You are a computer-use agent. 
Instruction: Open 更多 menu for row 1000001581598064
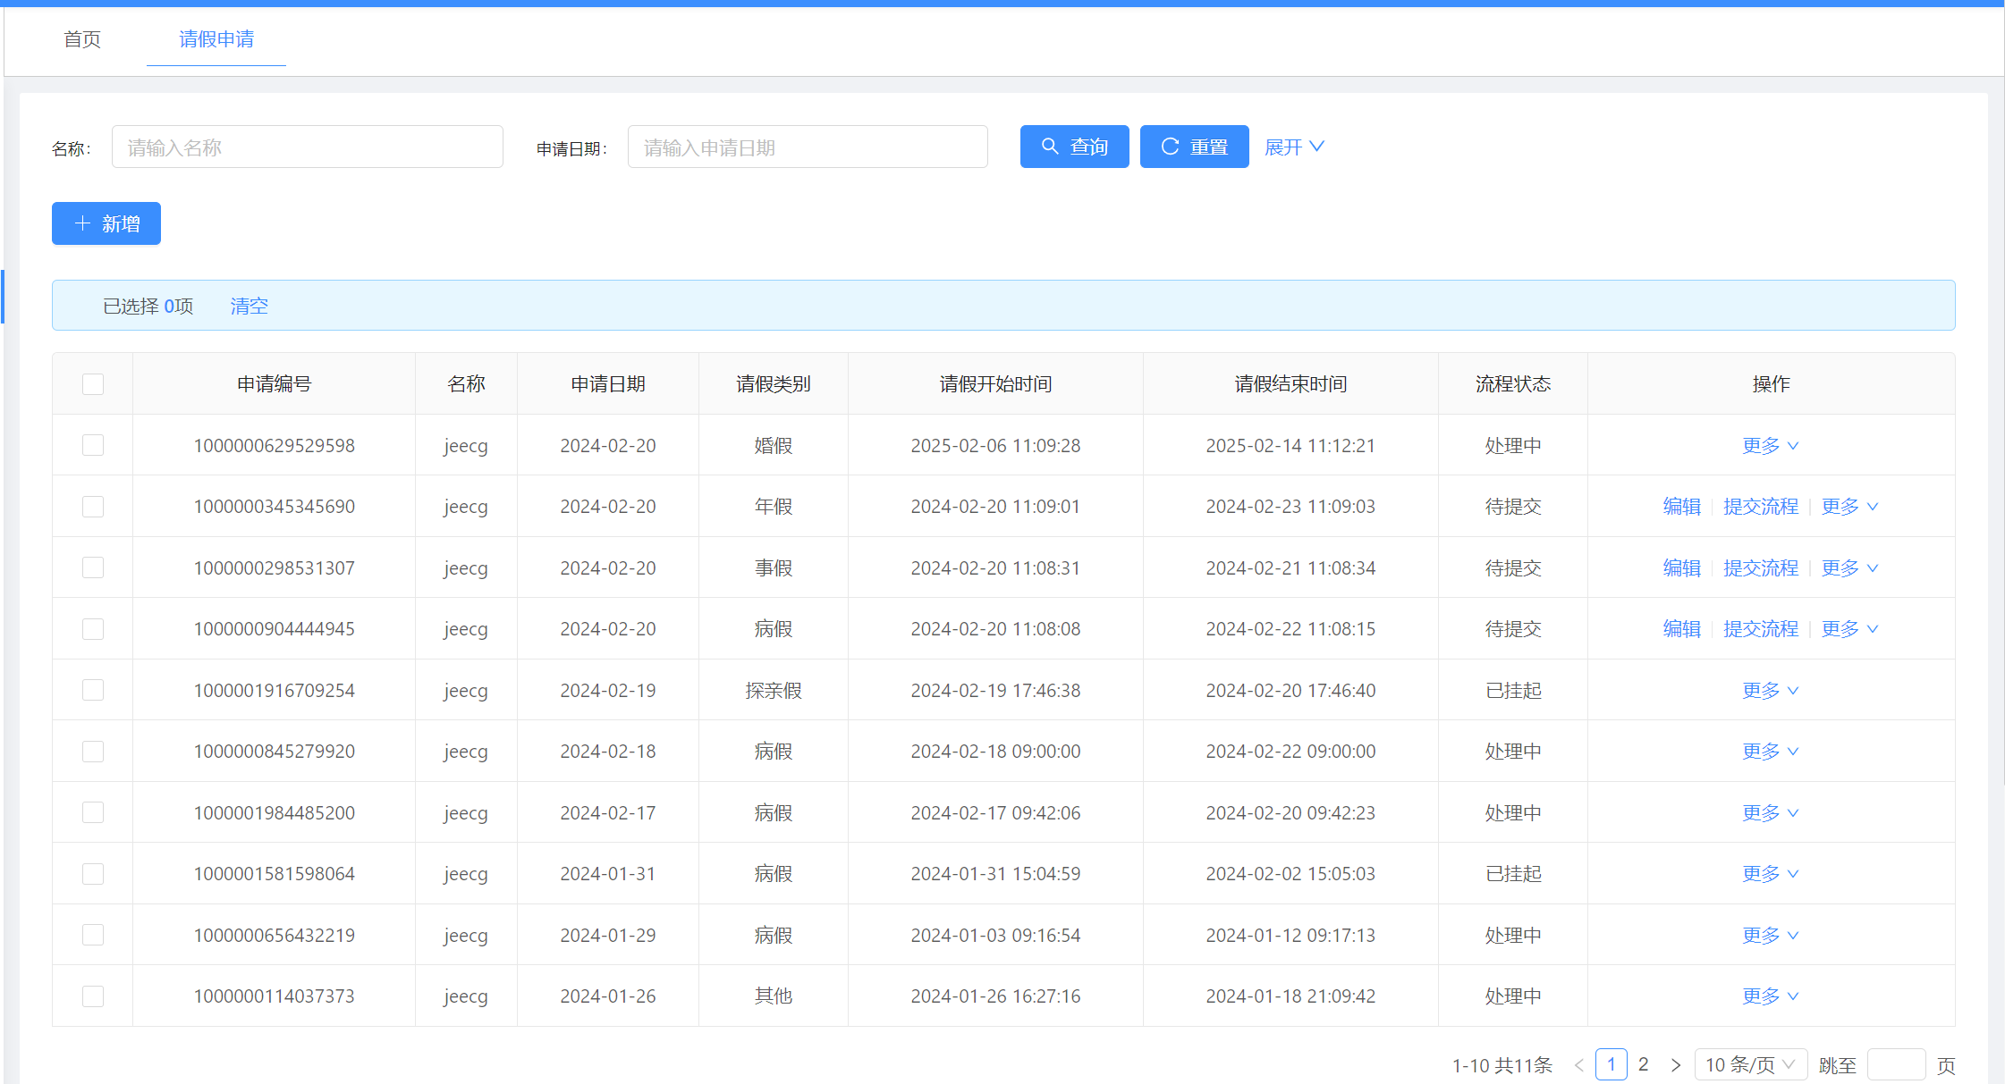coord(1771,874)
